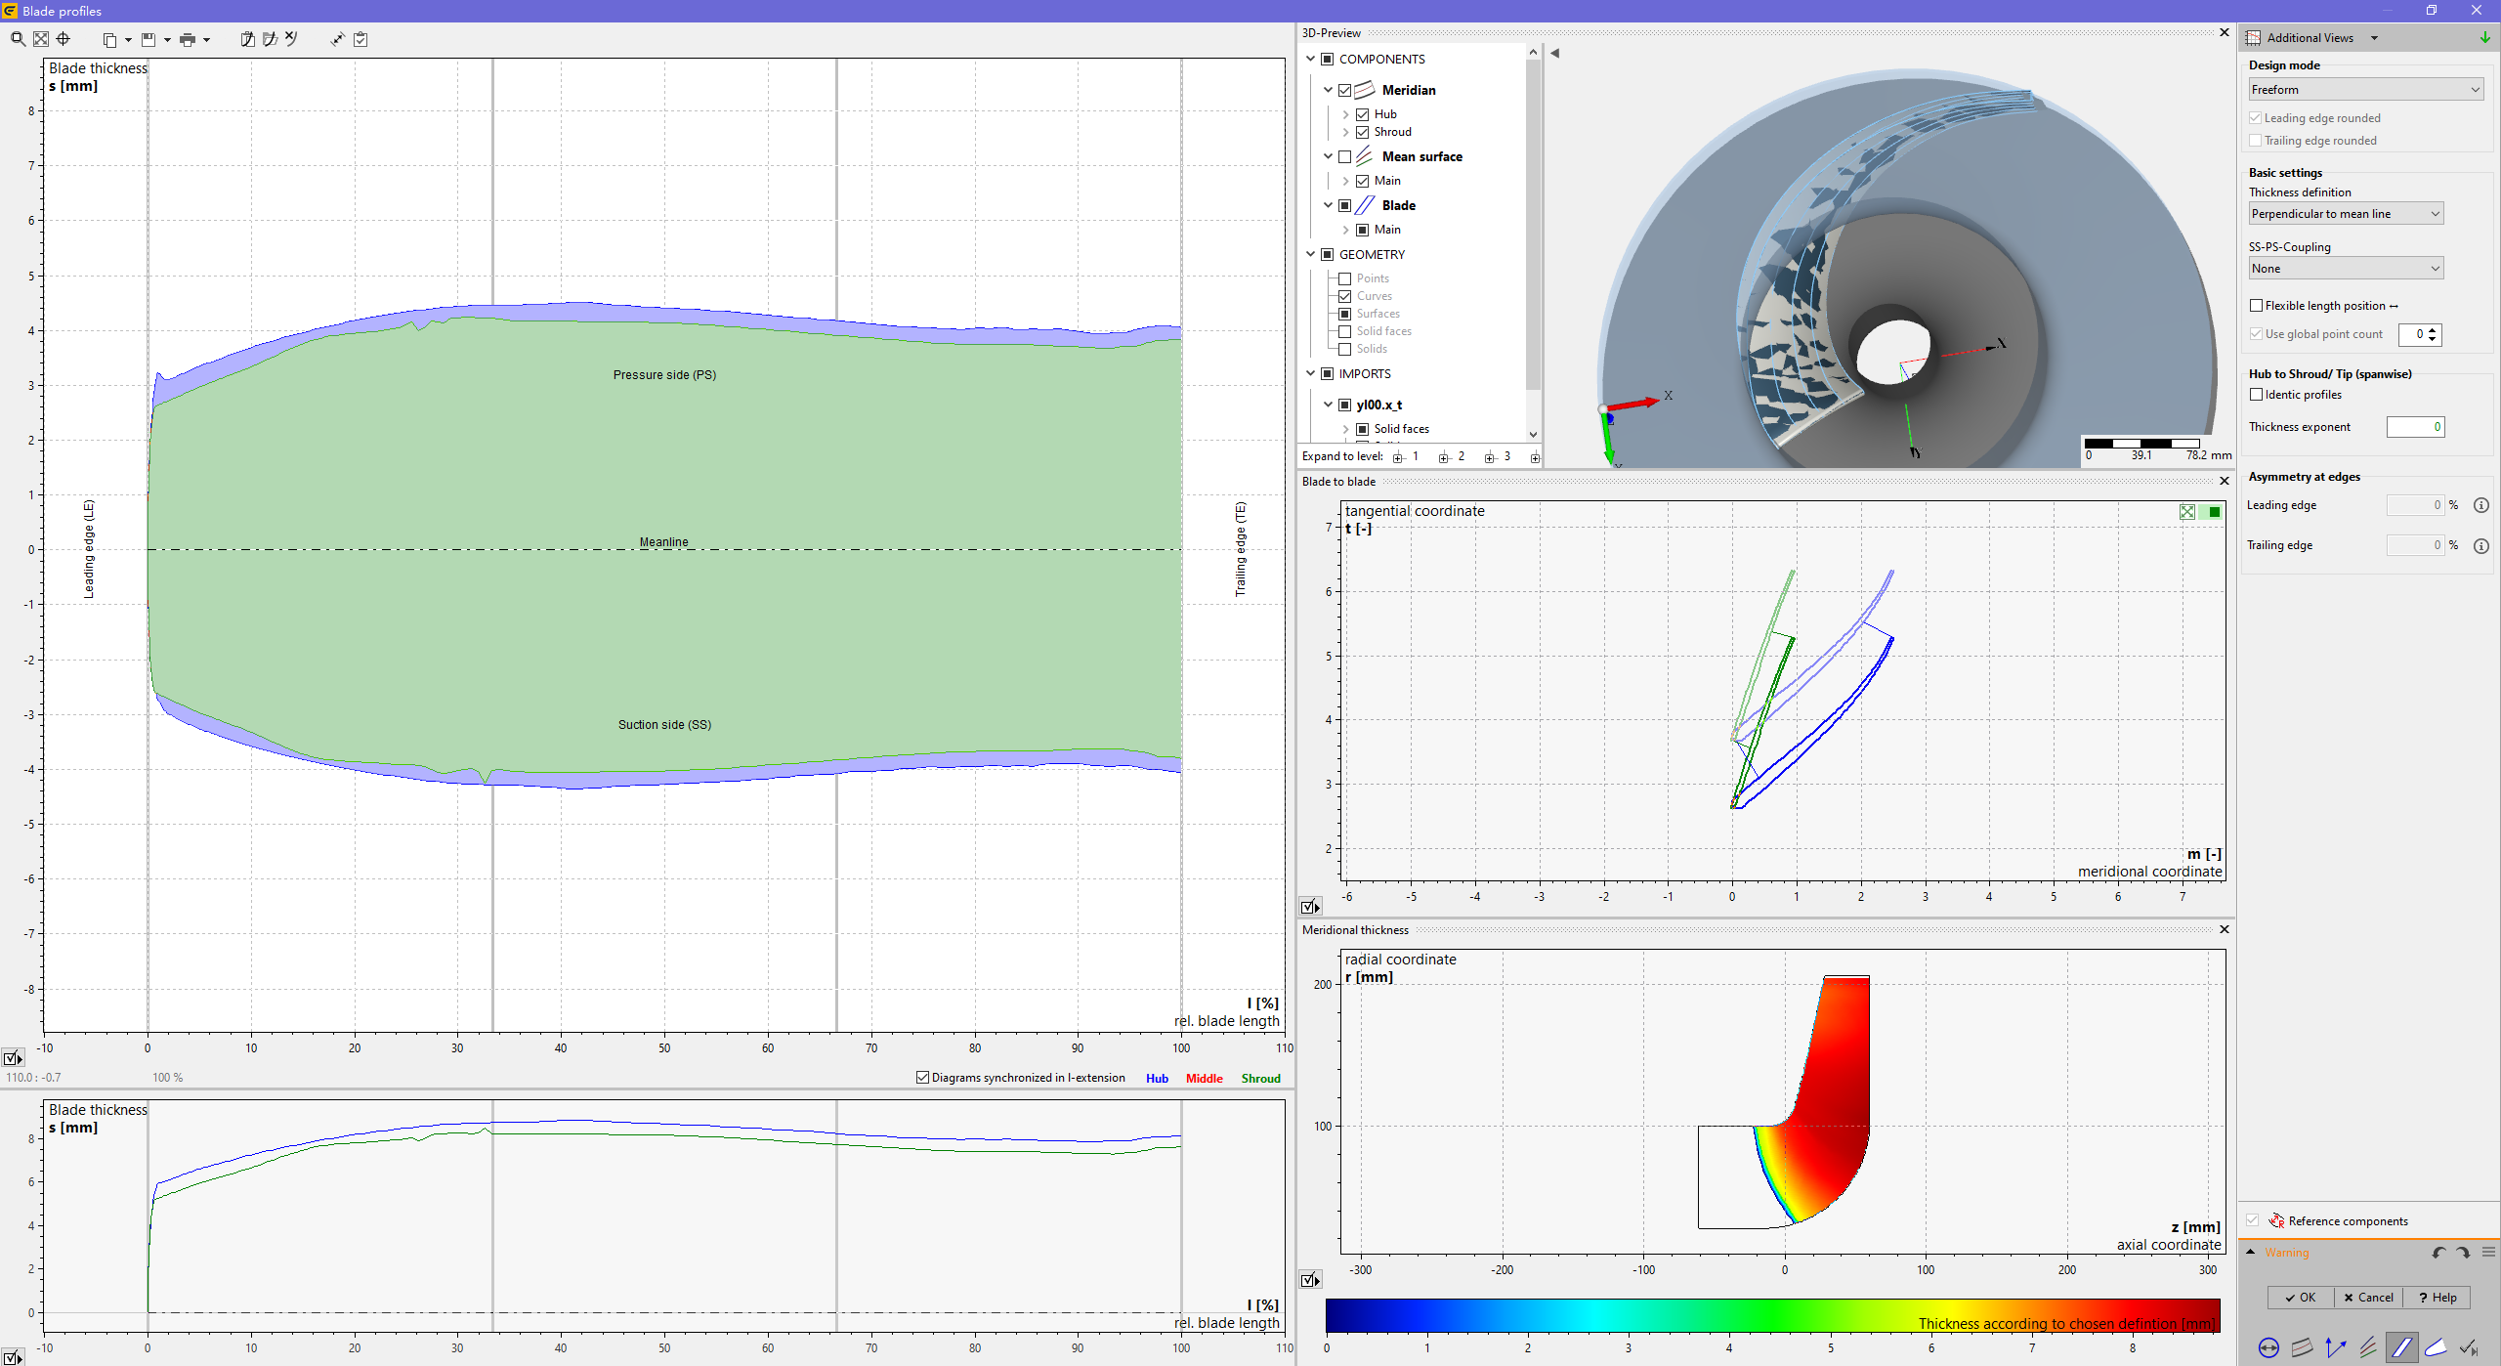Expand tree to level 2
This screenshot has width=2501, height=1366.
click(x=1451, y=456)
